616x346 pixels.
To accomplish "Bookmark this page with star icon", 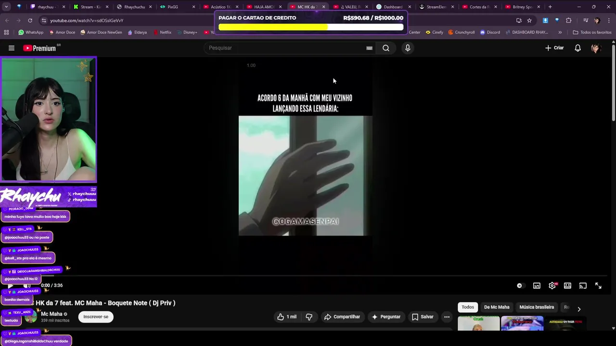I will pyautogui.click(x=529, y=21).
